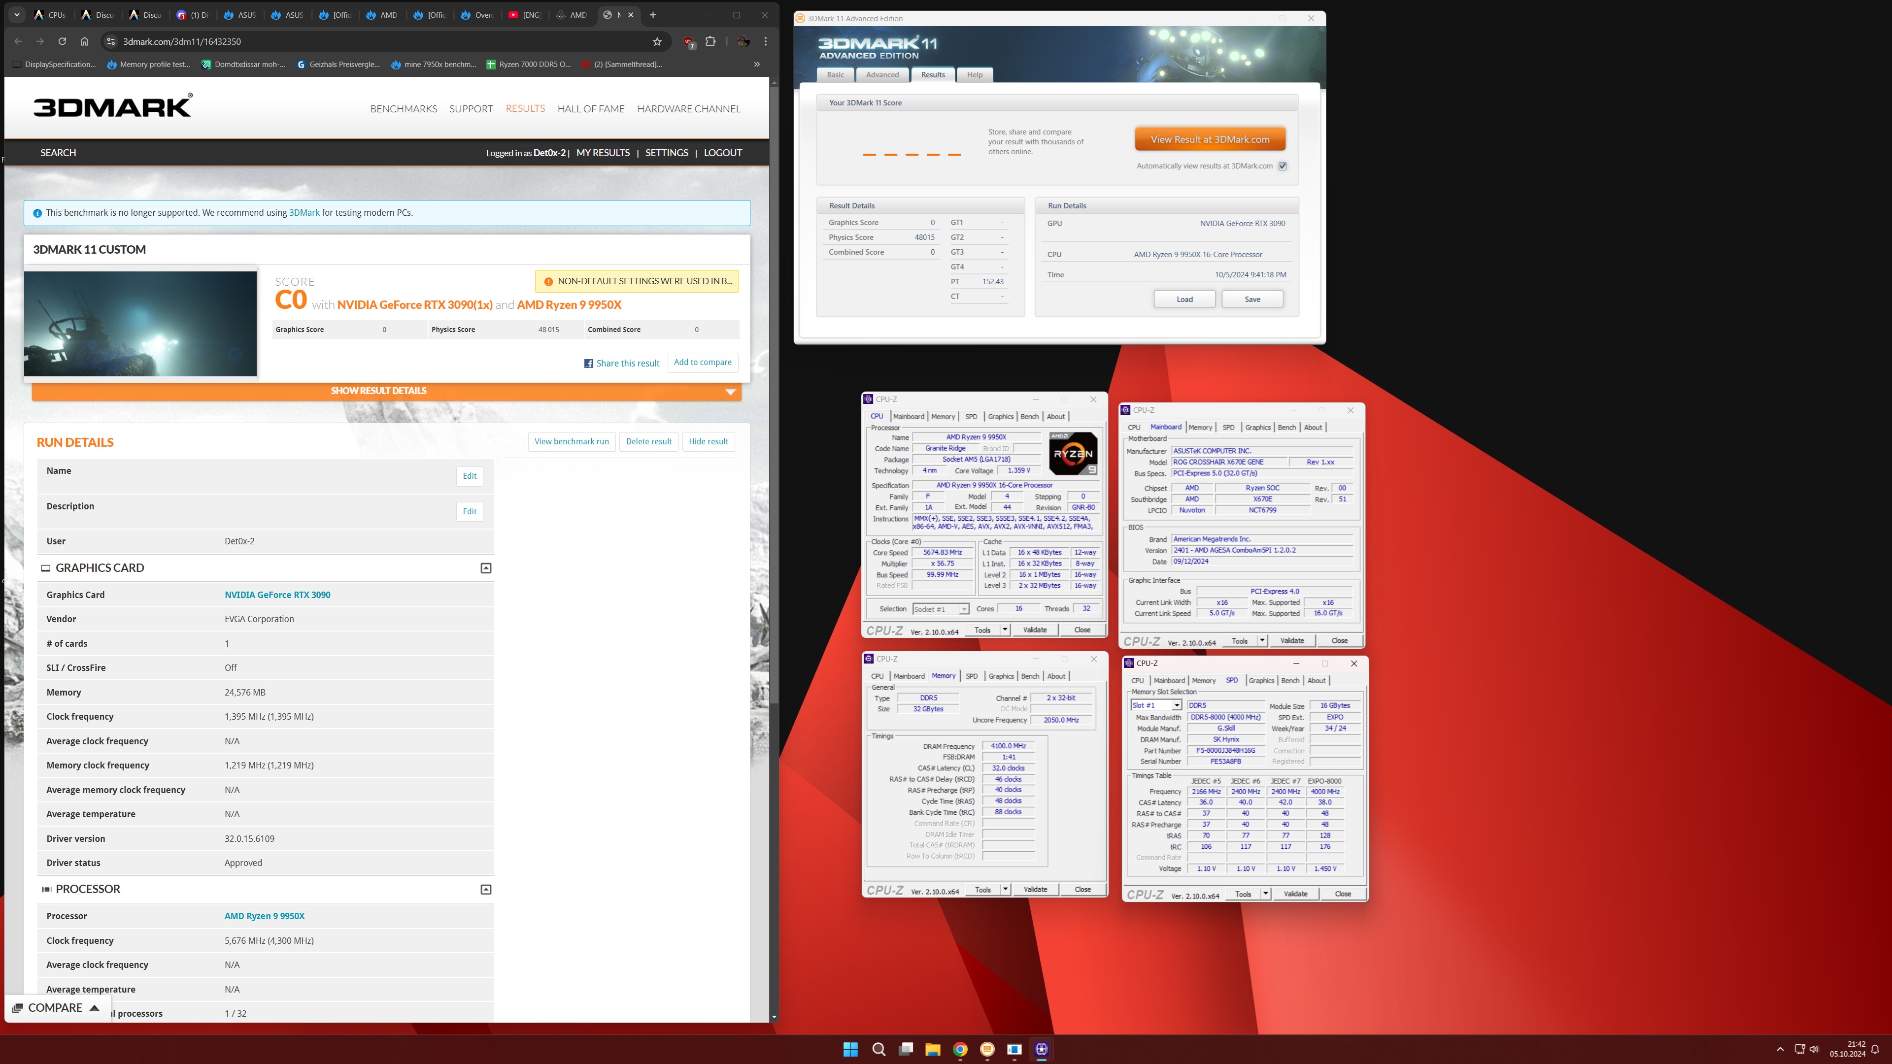Click the back navigation arrow in Chrome
Image resolution: width=1892 pixels, height=1064 pixels.
point(18,41)
